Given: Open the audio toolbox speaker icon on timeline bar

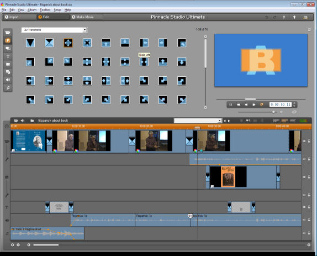Looking at the screenshot, I should click(23, 121).
